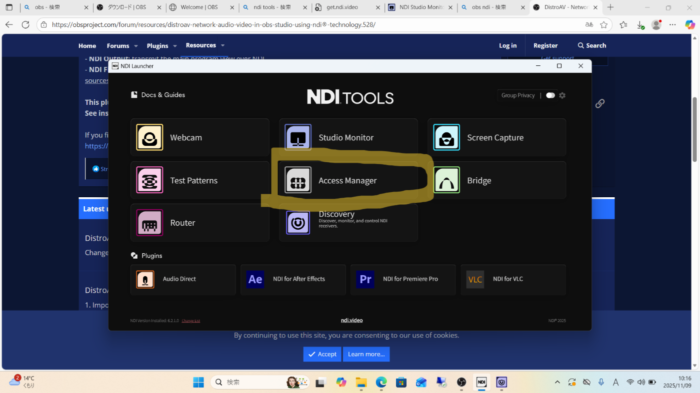This screenshot has width=700, height=393.
Task: Open a new browser tab
Action: [610, 7]
